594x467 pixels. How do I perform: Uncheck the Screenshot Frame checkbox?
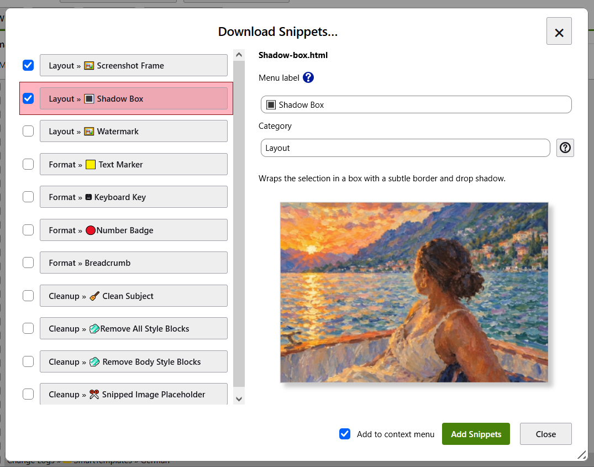[x=28, y=65]
